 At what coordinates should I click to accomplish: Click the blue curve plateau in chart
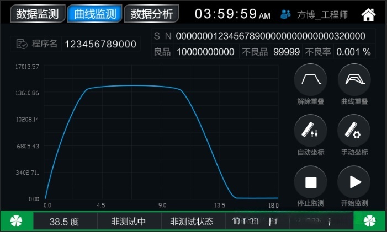point(133,86)
